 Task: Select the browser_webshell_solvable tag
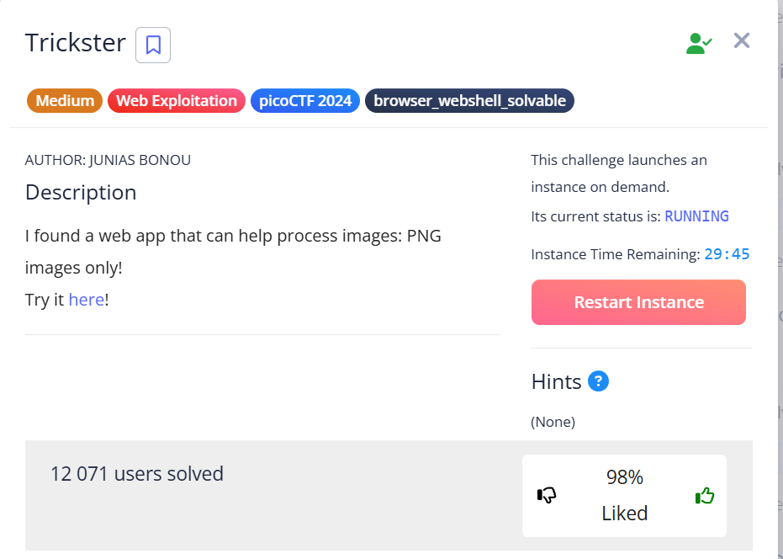[469, 101]
